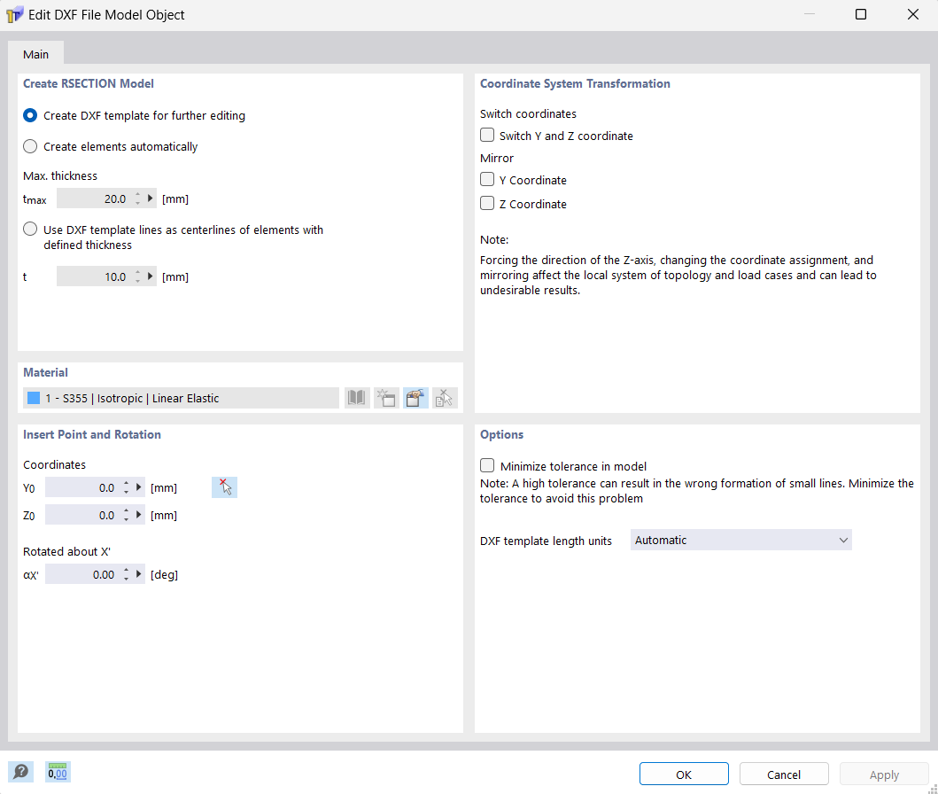Select the insert point graphically
Image resolution: width=938 pixels, height=794 pixels.
(224, 487)
